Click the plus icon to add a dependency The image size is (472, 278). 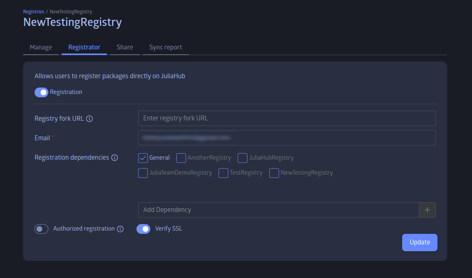tap(427, 210)
